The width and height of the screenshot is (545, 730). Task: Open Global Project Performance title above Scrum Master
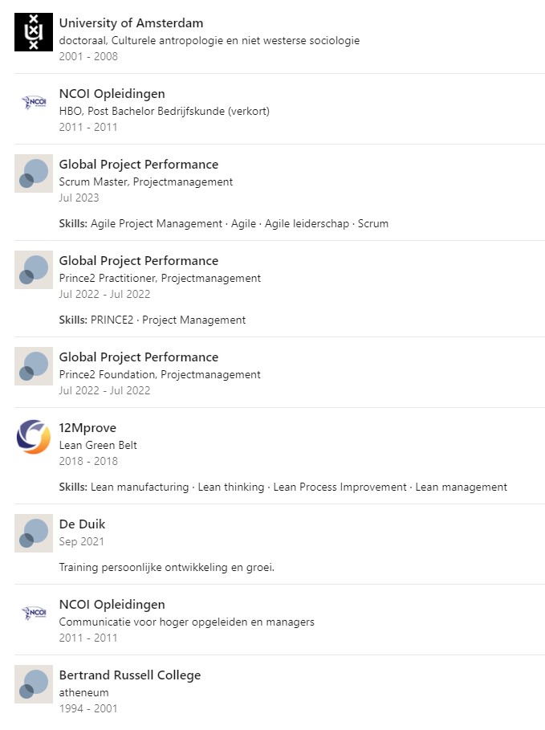pyautogui.click(x=138, y=165)
